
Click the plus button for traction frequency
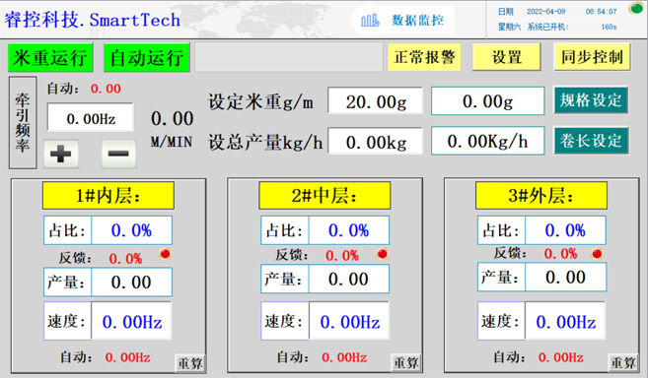coord(61,154)
